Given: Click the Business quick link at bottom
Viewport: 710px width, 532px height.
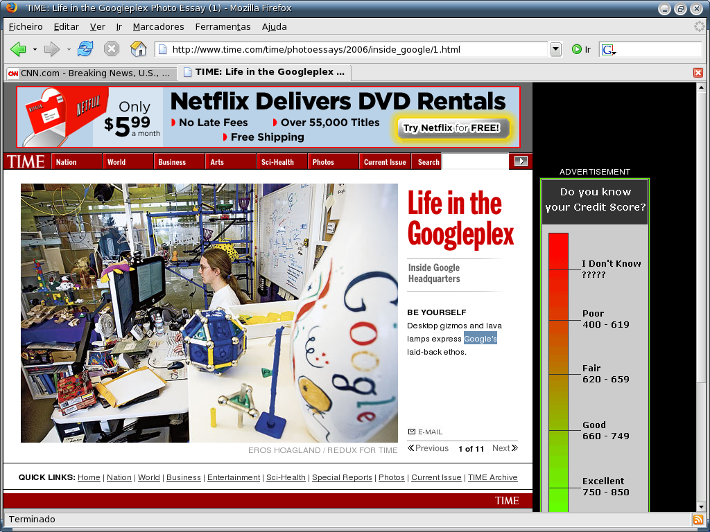Looking at the screenshot, I should [x=183, y=477].
